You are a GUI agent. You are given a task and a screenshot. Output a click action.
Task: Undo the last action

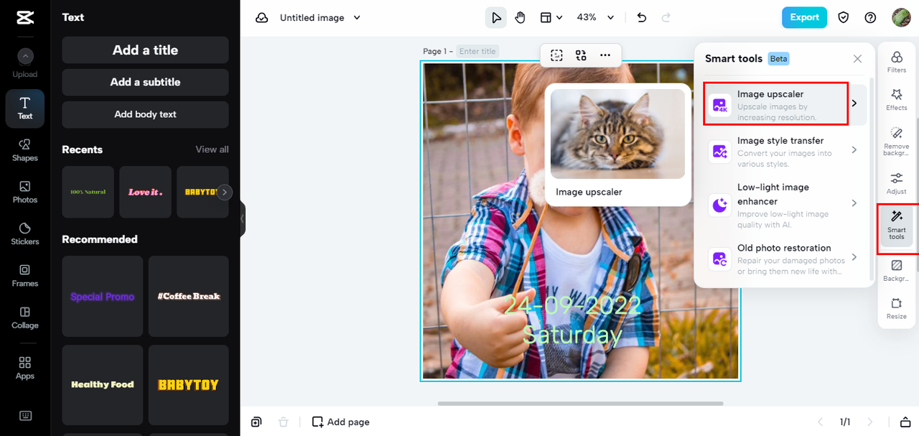[x=642, y=18]
